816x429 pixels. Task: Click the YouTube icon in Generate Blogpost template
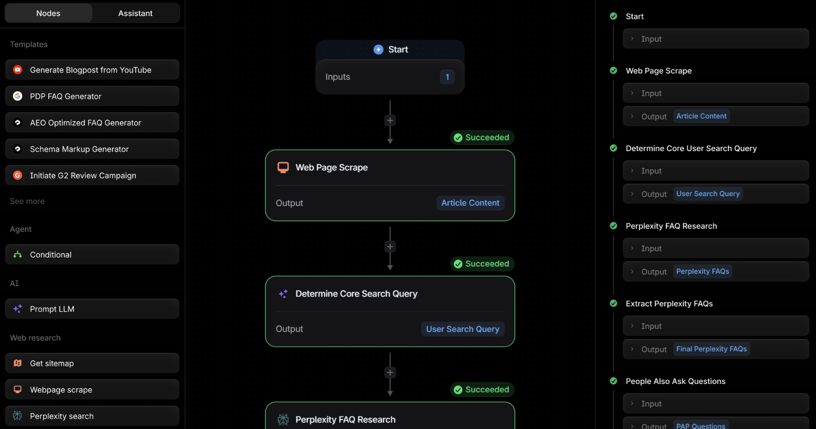18,70
